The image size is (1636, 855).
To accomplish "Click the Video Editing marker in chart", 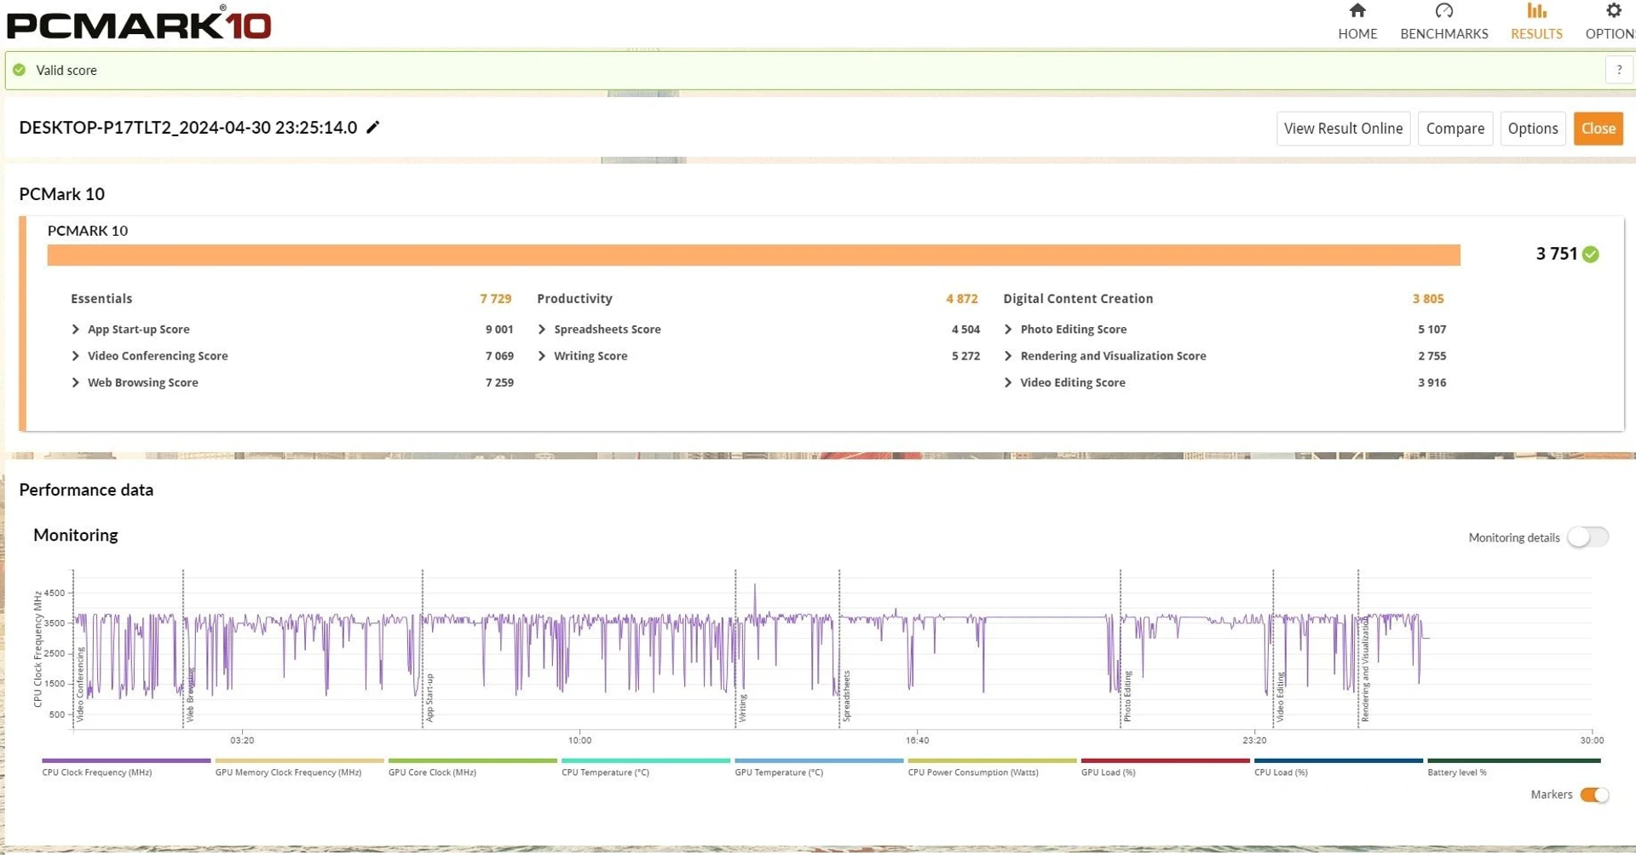I will point(1280,697).
